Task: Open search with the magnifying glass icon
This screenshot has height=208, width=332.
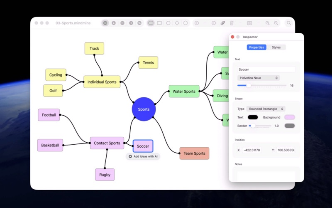Action: tap(289, 23)
